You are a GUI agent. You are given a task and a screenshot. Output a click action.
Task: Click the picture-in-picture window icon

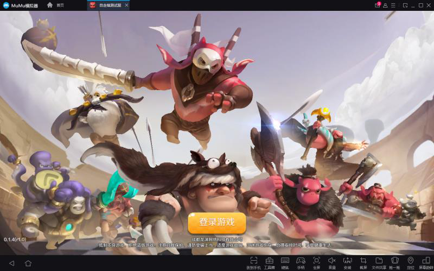405,5
